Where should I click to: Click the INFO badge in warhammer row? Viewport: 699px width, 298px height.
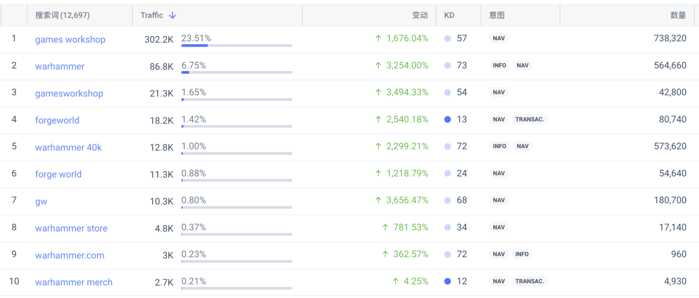tap(499, 65)
